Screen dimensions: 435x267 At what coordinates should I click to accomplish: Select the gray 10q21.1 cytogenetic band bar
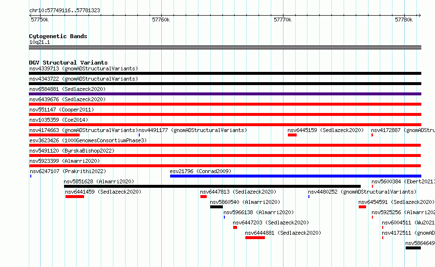[225, 47]
